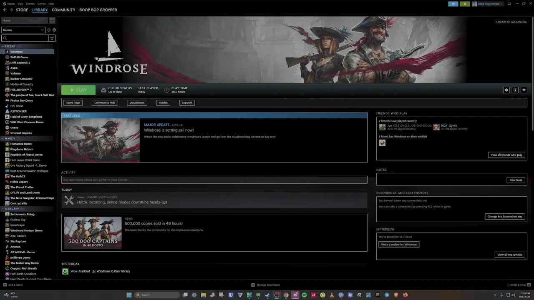Click the taskbar Search box

pos(157,295)
